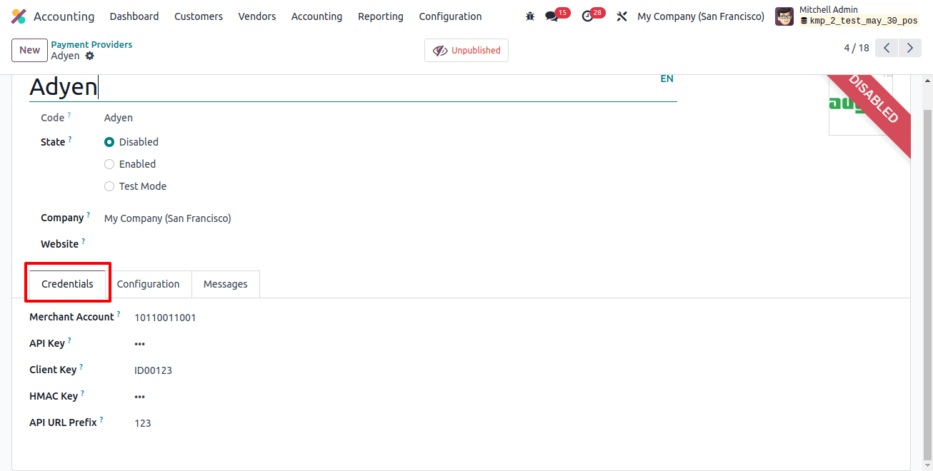Screen dimensions: 933x471
Task: Open conversations chat icon with 15 badge
Action: (552, 16)
